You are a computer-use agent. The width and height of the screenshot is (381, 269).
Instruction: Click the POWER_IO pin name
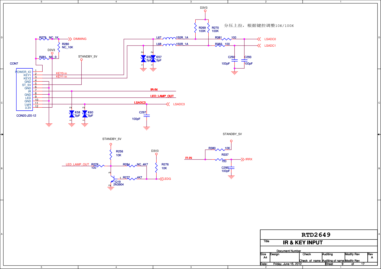click(x=23, y=72)
